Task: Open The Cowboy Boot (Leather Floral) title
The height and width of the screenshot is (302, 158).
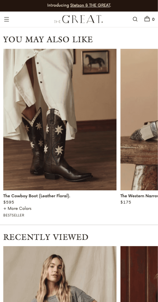Action: tap(37, 196)
